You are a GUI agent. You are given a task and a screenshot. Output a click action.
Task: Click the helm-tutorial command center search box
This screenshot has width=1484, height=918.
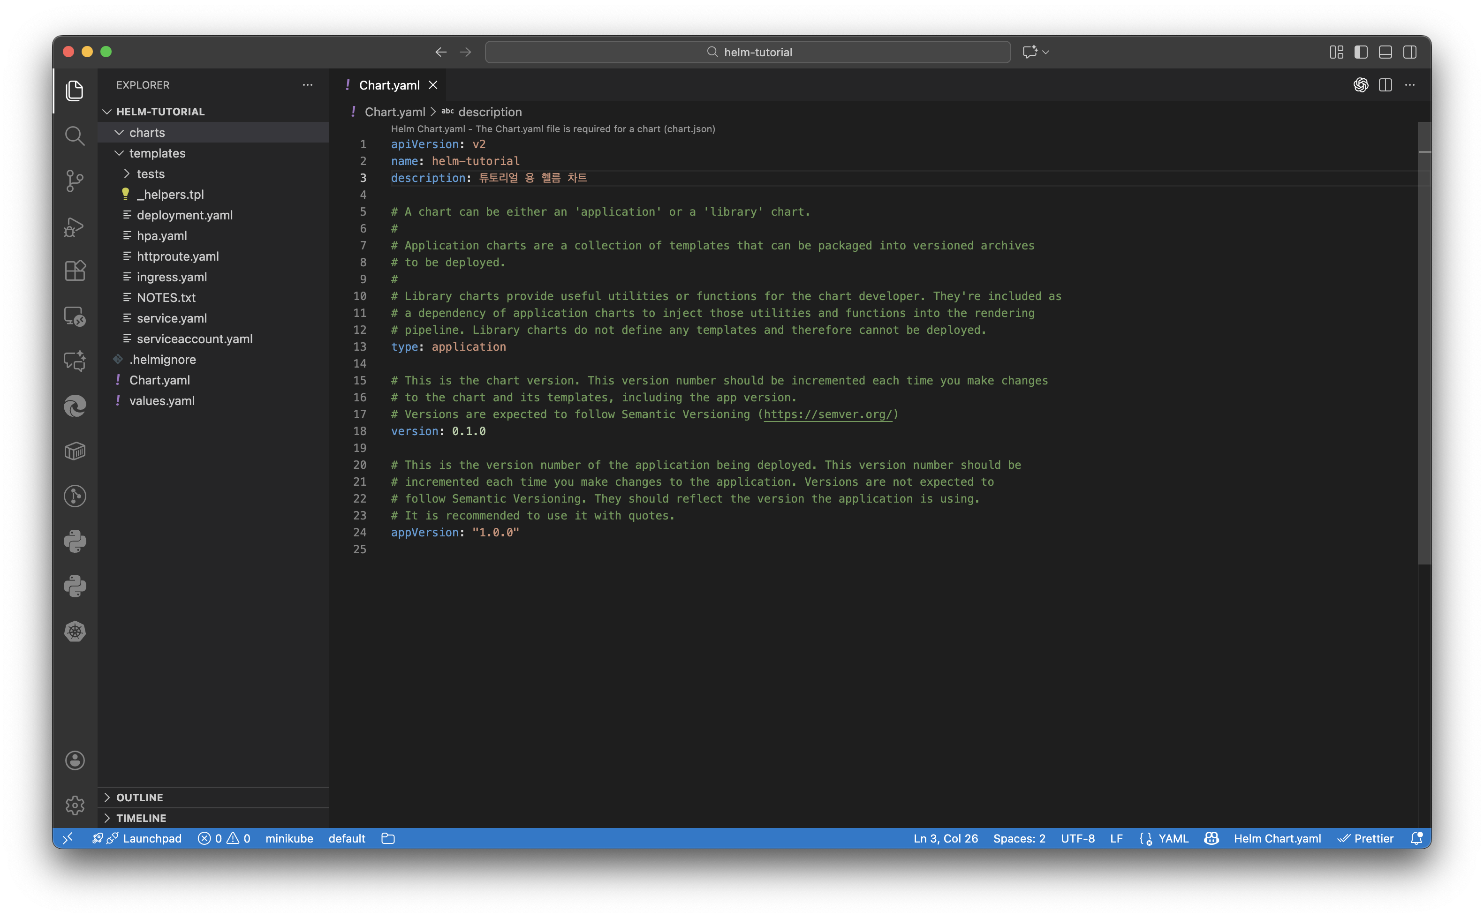click(x=748, y=52)
